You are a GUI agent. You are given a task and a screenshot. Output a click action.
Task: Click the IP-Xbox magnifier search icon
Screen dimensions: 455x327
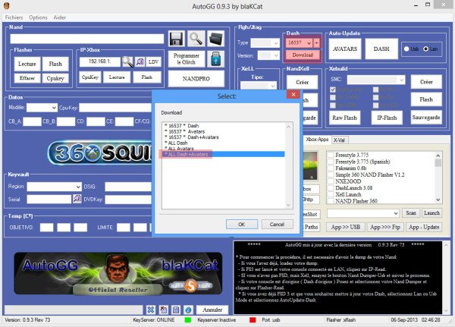127,61
